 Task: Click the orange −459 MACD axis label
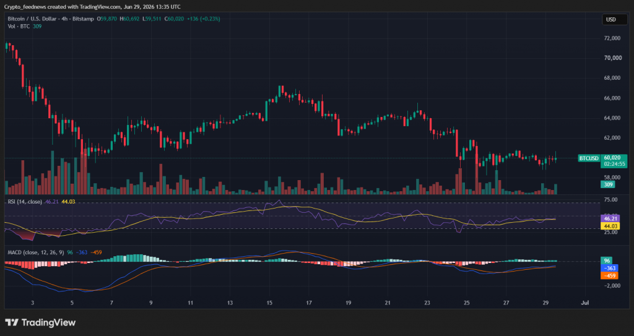pyautogui.click(x=609, y=276)
